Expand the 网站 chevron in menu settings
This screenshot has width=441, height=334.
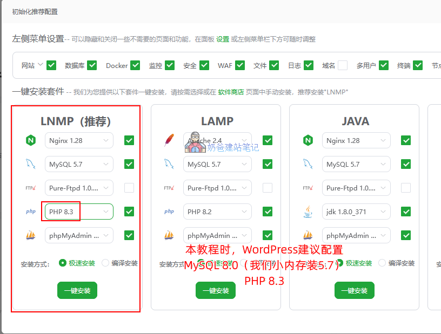pos(40,64)
